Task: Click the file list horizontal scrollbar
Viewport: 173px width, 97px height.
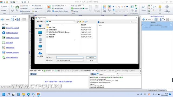Action: [63, 54]
